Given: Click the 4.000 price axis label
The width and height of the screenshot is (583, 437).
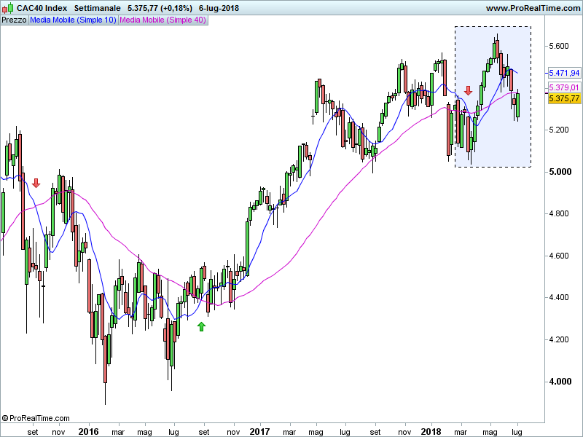Looking at the screenshot, I should coord(560,382).
